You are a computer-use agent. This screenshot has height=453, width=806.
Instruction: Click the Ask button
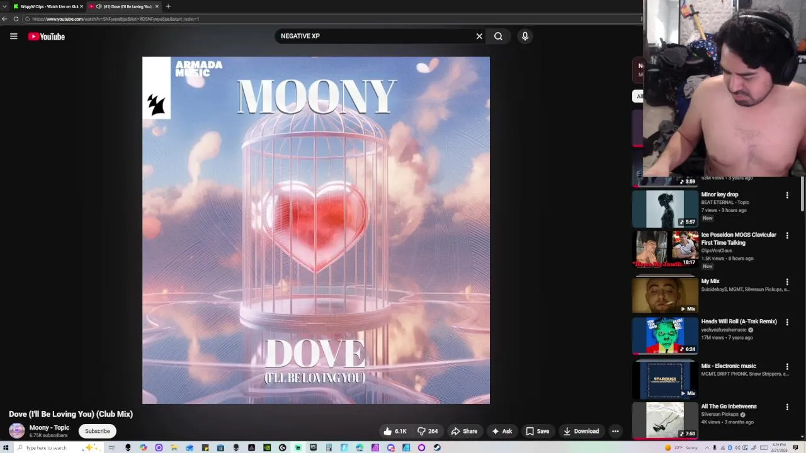point(502,431)
